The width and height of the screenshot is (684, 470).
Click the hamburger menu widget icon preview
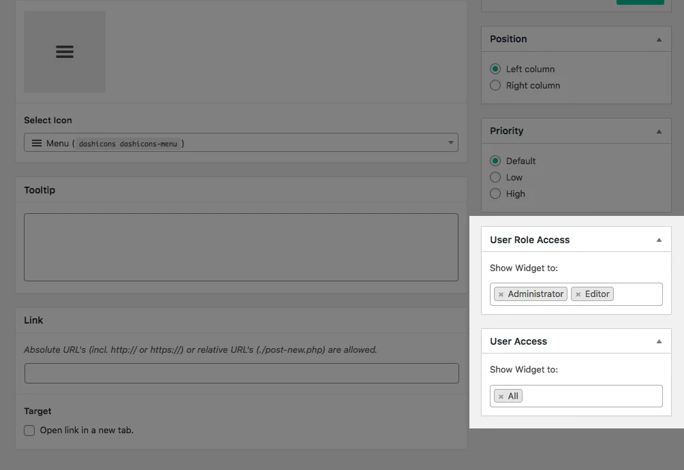click(x=65, y=51)
